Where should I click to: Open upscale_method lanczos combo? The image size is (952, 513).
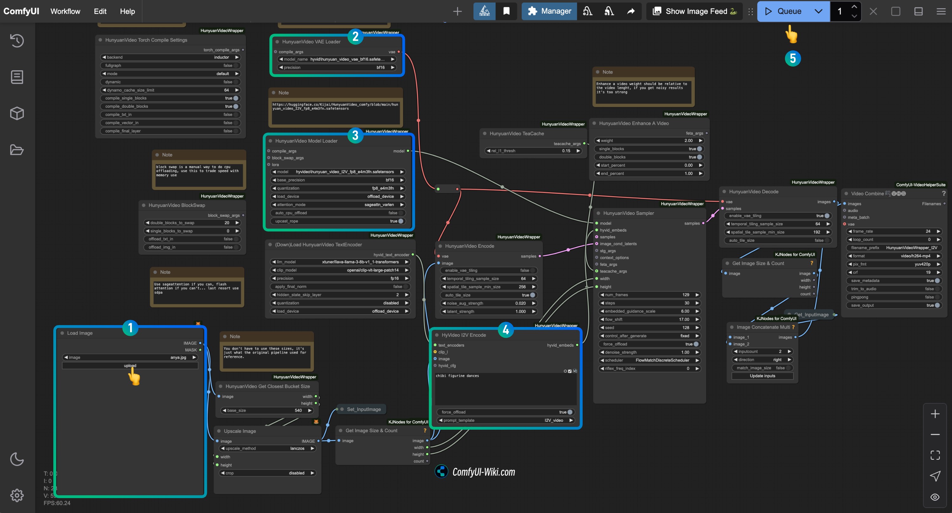[x=268, y=448]
